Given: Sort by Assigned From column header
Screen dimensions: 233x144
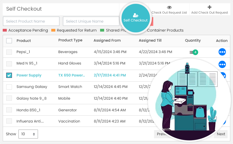Looking at the screenshot, I should (x=107, y=41).
